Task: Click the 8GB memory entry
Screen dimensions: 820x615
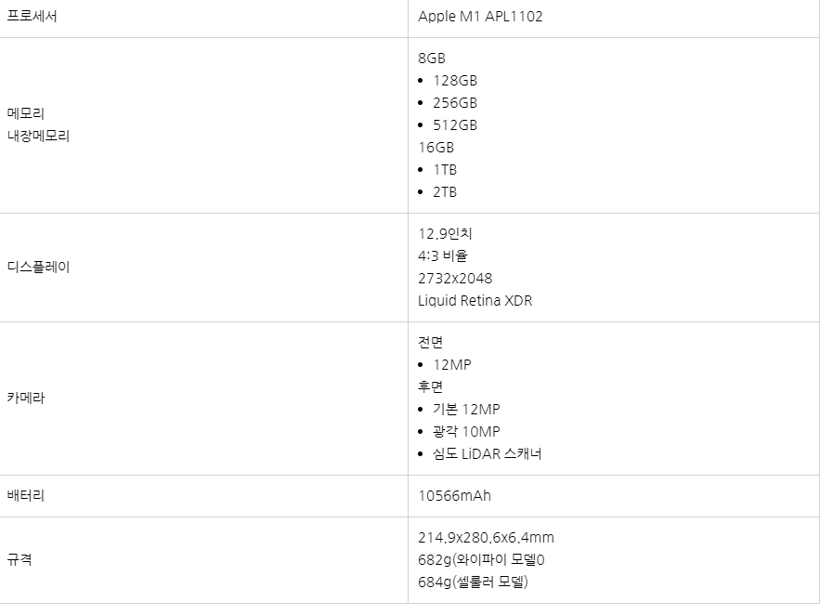Action: point(432,58)
